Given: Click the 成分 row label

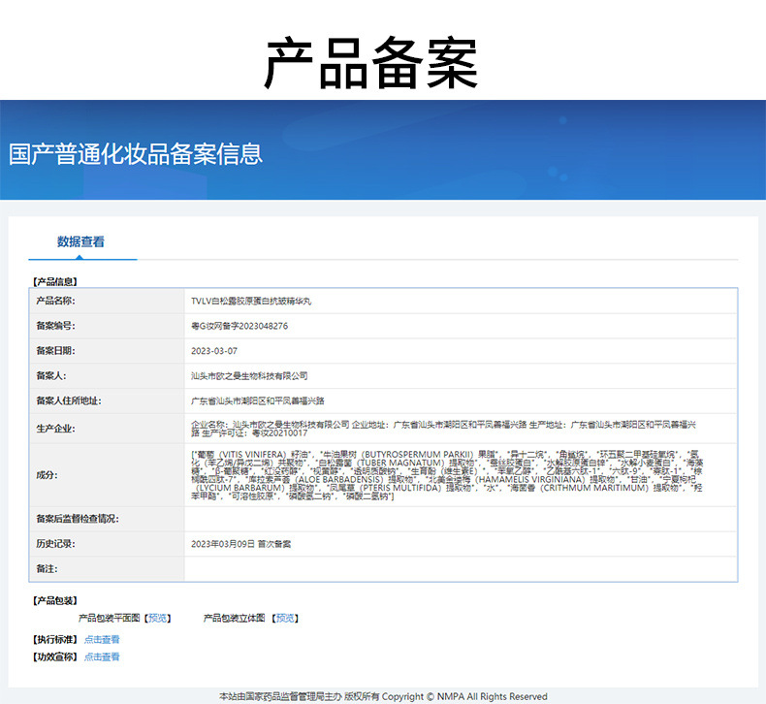Looking at the screenshot, I should [x=47, y=475].
